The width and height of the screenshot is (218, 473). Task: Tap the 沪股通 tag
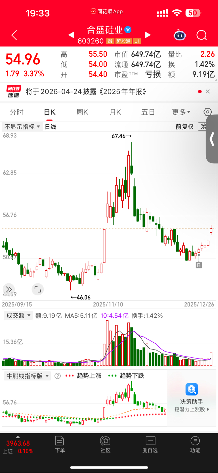[123, 41]
